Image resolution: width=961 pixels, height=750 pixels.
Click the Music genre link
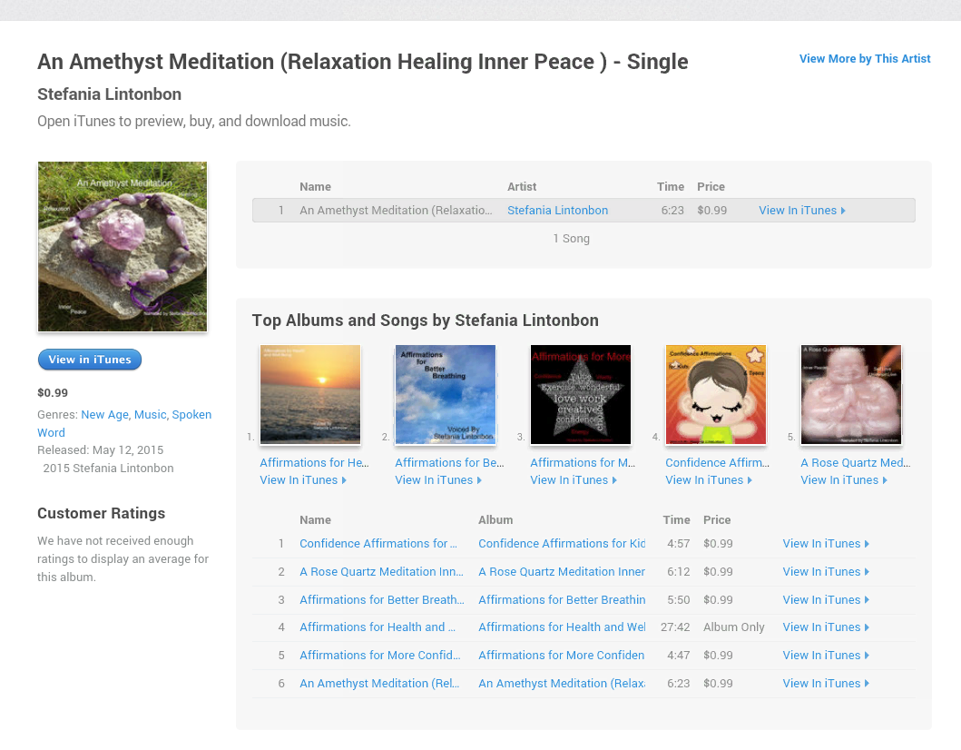point(150,415)
